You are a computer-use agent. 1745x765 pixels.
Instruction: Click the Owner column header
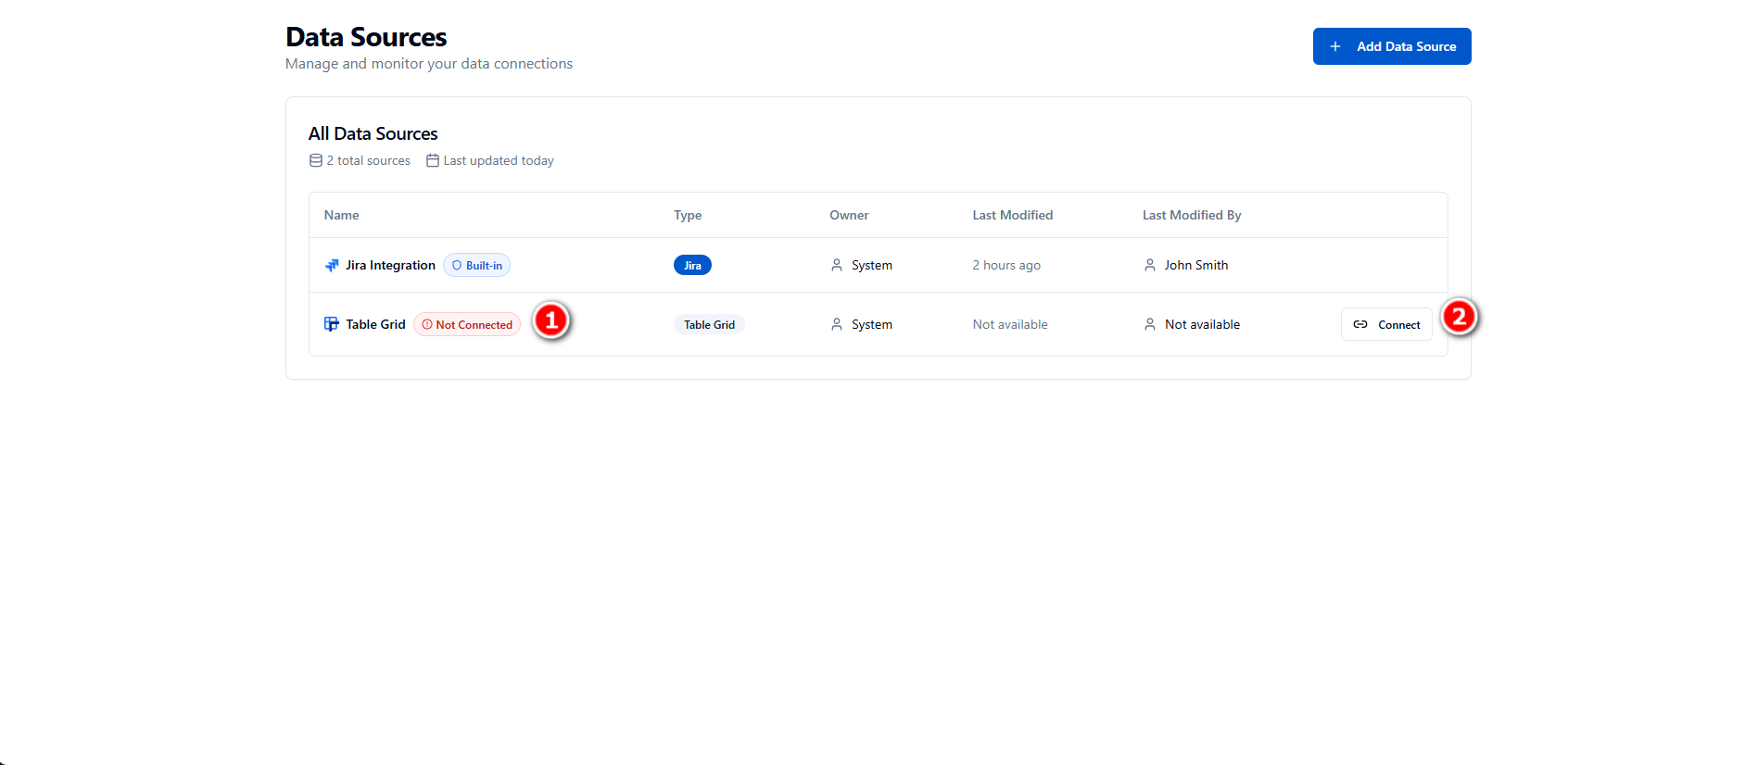849,215
